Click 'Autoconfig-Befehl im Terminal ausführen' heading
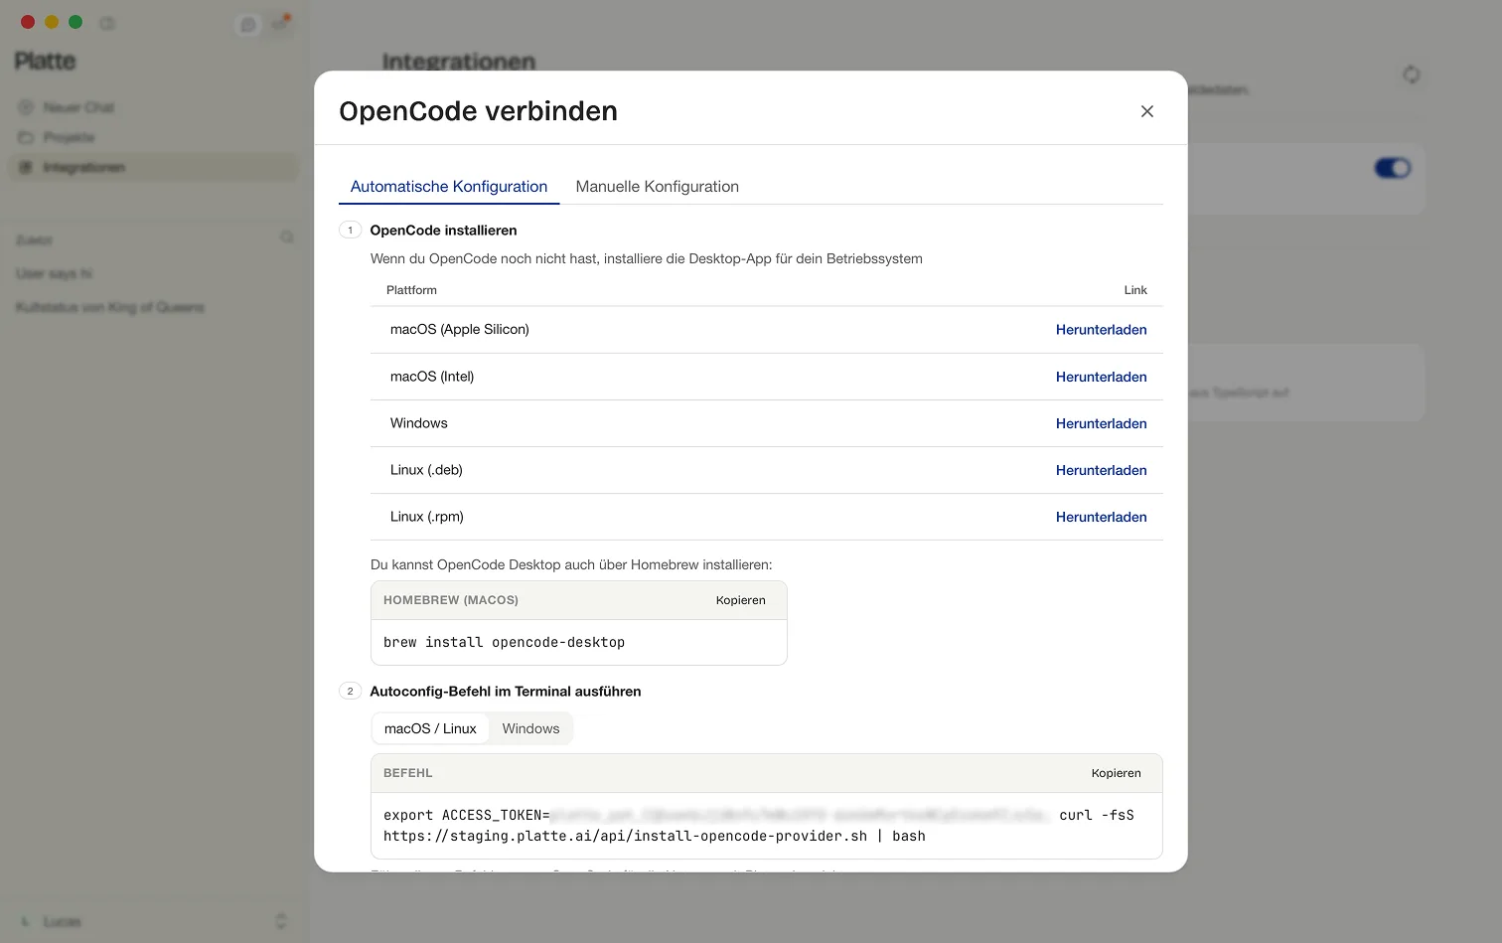1502x943 pixels. click(506, 692)
